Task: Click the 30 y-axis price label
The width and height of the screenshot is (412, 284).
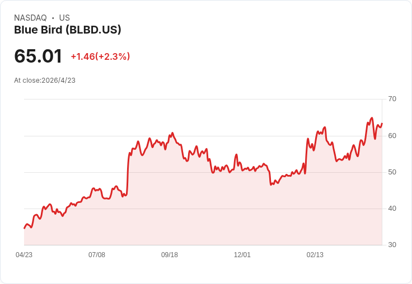Action: click(392, 245)
